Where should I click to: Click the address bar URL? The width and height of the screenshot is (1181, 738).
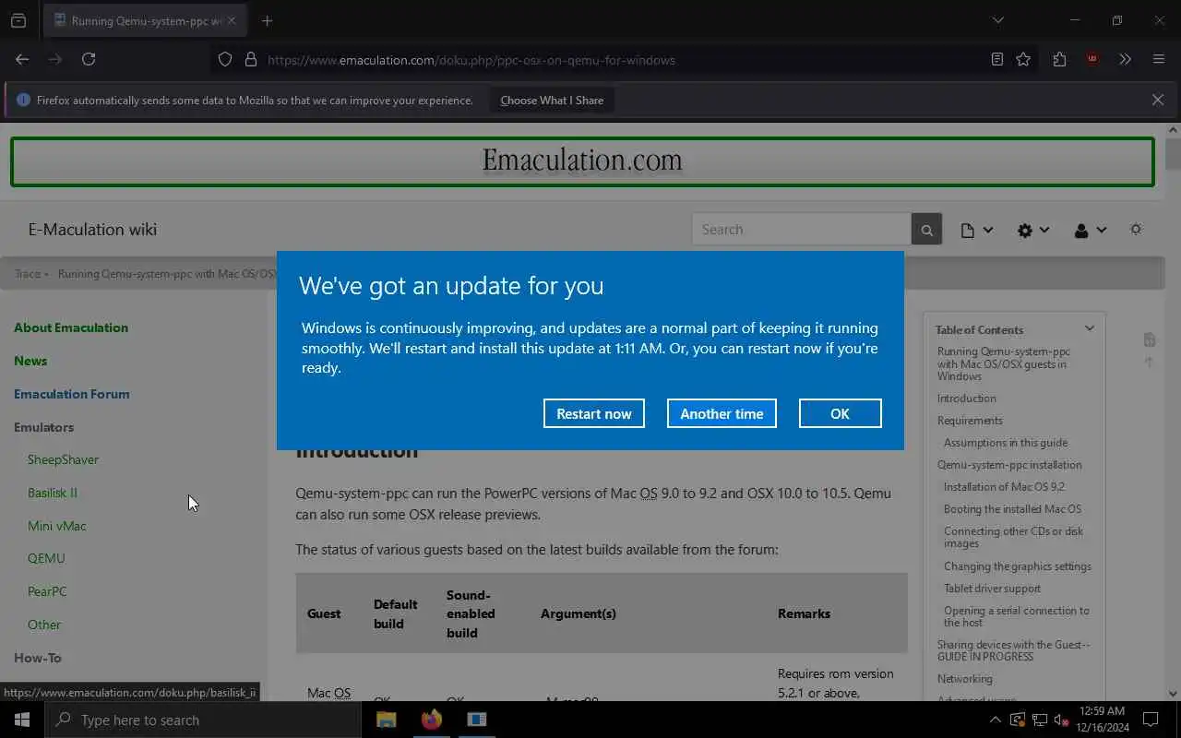point(471,60)
